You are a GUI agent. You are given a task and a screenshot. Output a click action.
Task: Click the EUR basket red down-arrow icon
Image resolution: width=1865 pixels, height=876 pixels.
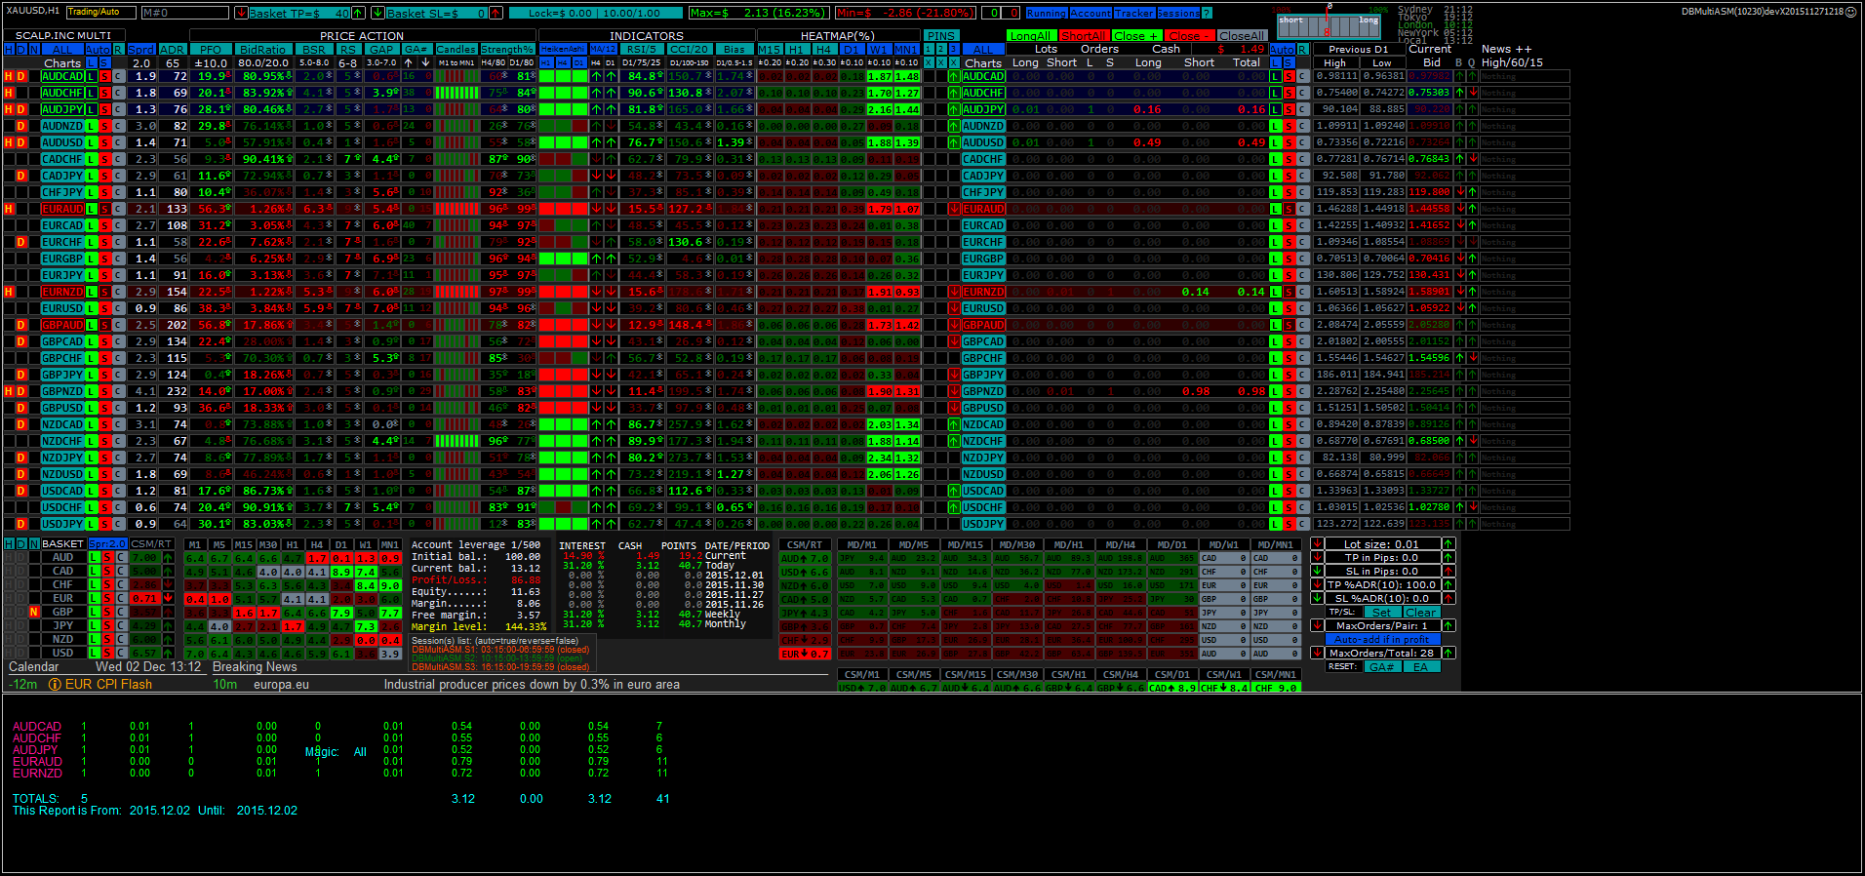pos(168,598)
